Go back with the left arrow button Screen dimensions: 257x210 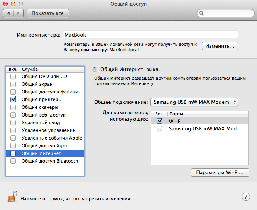pos(8,13)
